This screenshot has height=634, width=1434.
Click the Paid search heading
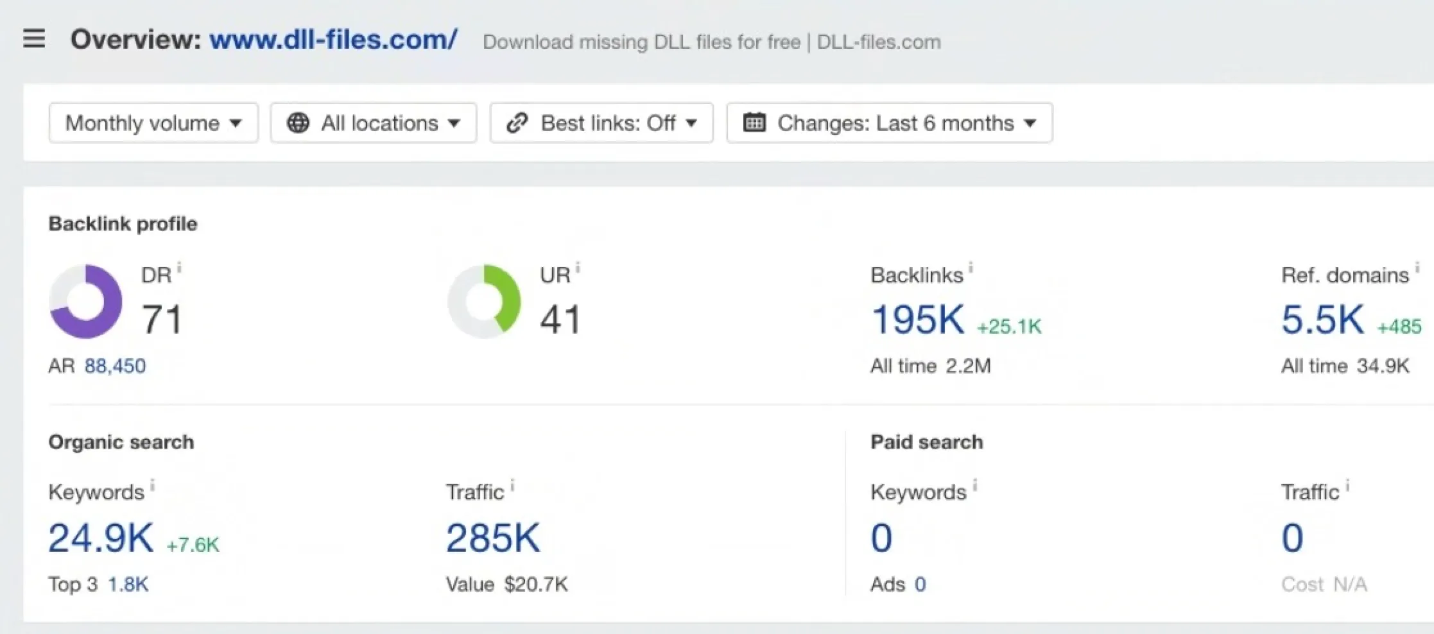click(926, 442)
